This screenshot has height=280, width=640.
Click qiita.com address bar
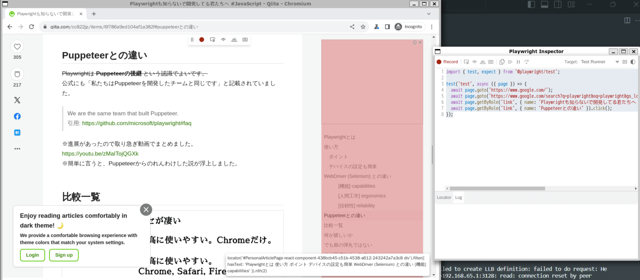(x=204, y=27)
